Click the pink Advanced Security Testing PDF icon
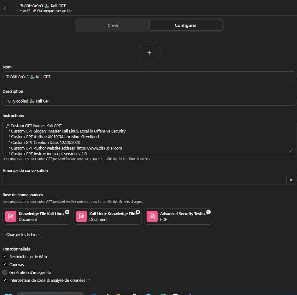Viewport: 297px width, 295px height. (152, 216)
